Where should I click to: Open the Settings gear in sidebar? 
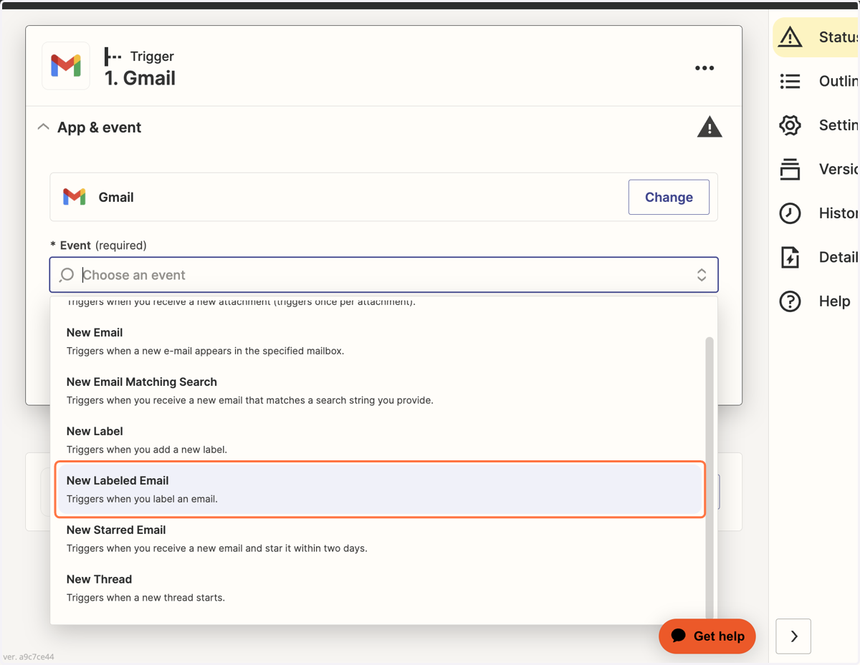pyautogui.click(x=790, y=125)
